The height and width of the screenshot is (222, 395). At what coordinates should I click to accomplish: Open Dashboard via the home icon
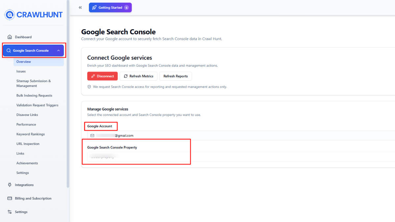point(10,37)
